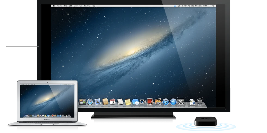Screen dimensions: 267x133
Task: Open Notification Center icon in menu bar
Action: pyautogui.click(x=213, y=6)
